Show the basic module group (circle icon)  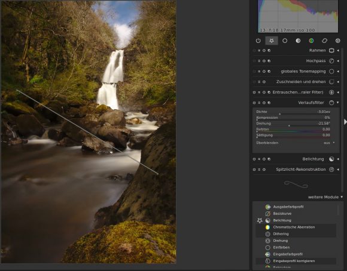(x=285, y=41)
